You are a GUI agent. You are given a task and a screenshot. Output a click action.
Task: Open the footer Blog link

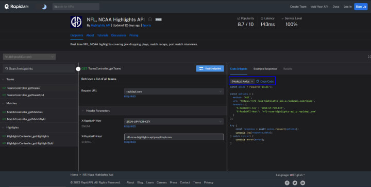click(140, 182)
